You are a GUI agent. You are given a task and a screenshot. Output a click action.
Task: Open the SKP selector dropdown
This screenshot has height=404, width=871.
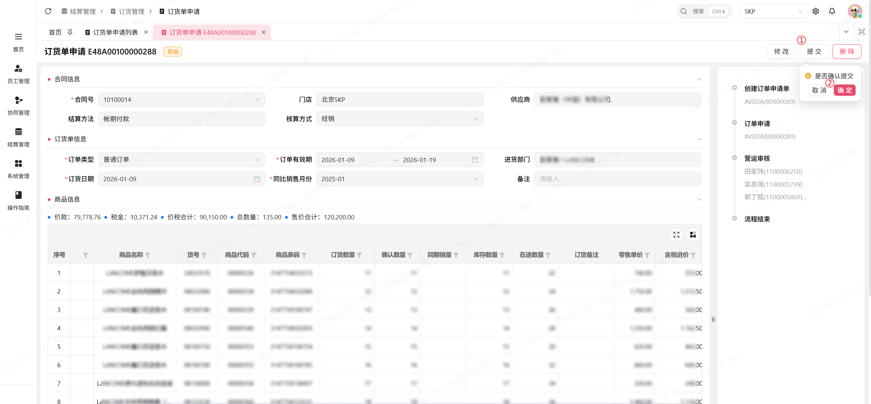[773, 11]
